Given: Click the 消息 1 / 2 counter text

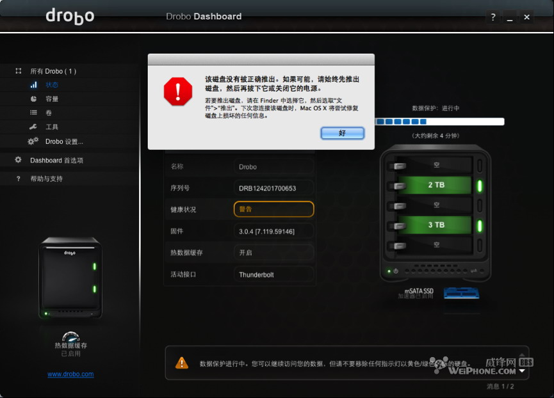Looking at the screenshot, I should (500, 386).
